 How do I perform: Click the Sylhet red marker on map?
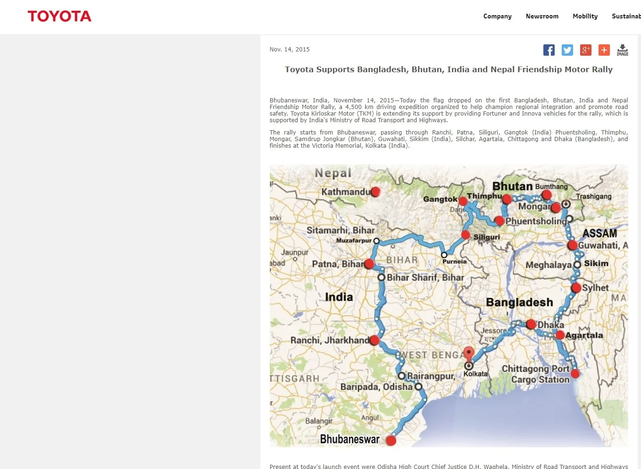tap(576, 288)
